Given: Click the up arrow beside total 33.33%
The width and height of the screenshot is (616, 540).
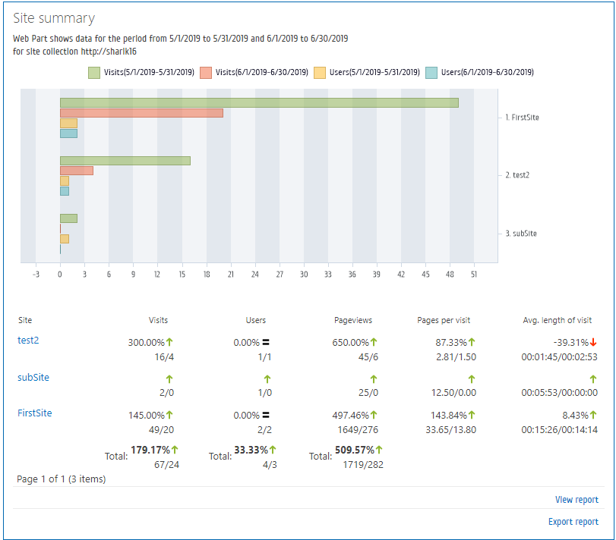Looking at the screenshot, I should (273, 450).
